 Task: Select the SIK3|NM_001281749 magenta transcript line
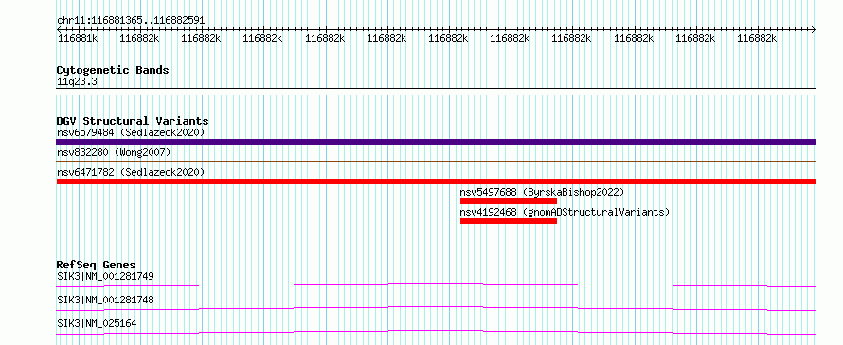click(x=436, y=285)
